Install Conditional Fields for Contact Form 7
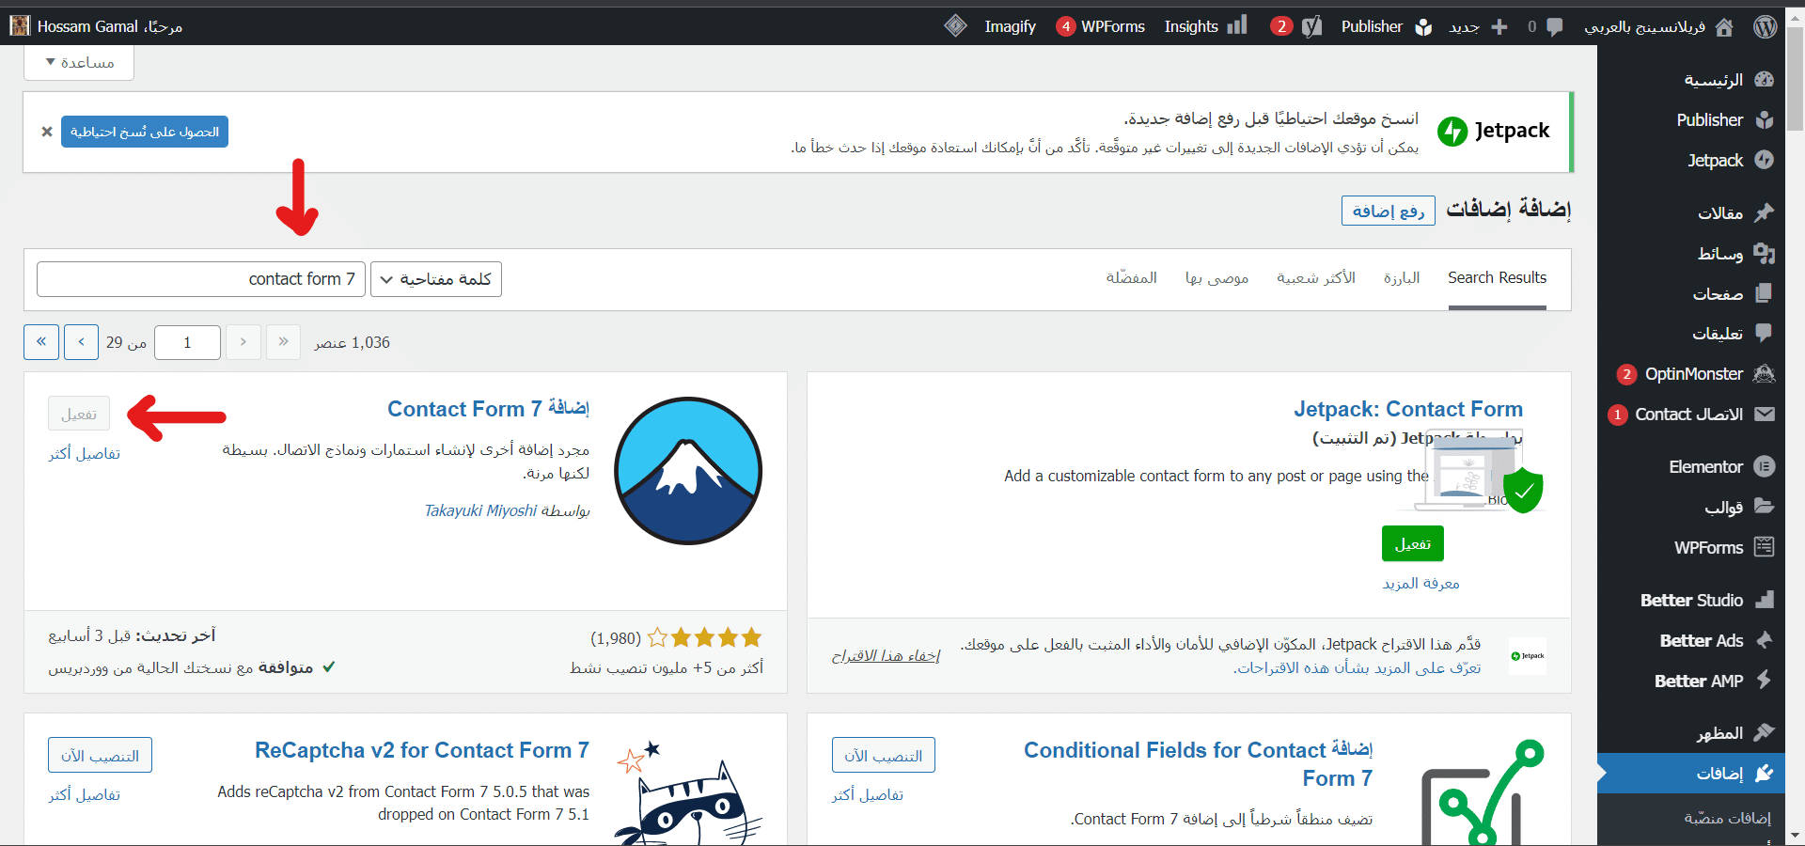Image resolution: width=1805 pixels, height=846 pixels. click(x=884, y=755)
